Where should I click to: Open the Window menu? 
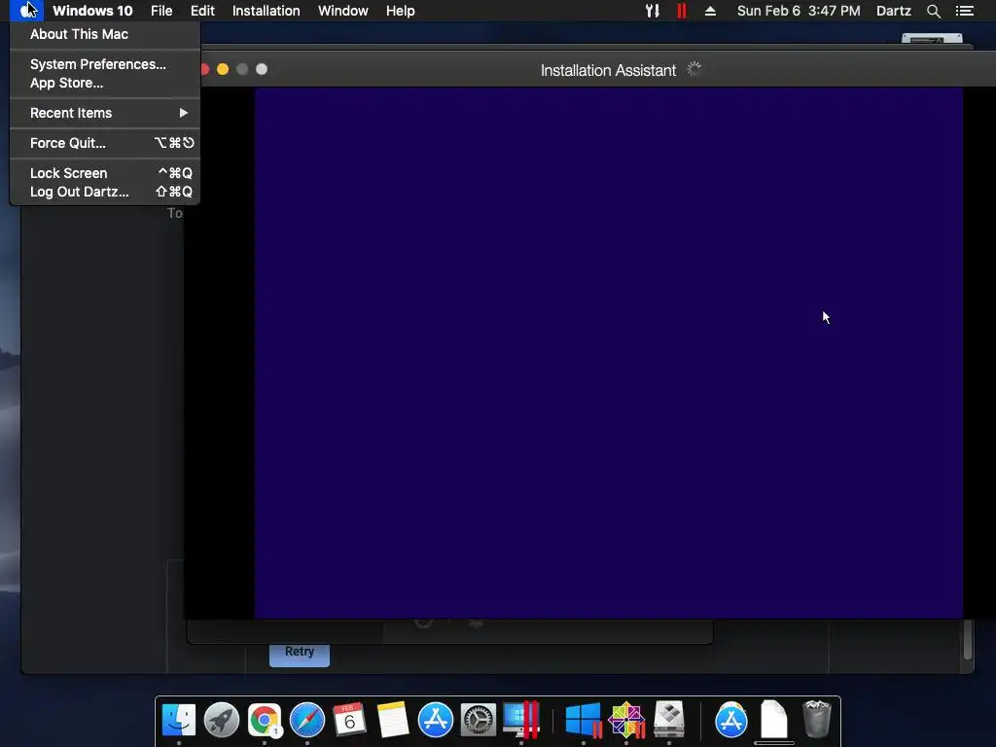343,11
